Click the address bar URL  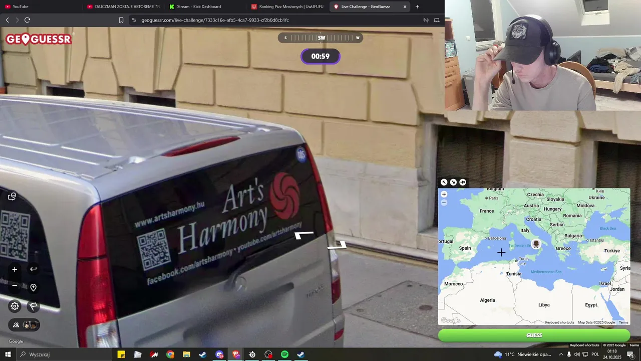coord(215,20)
